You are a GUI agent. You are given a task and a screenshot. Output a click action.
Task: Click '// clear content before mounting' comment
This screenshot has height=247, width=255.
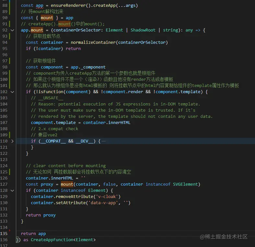pos(66,166)
